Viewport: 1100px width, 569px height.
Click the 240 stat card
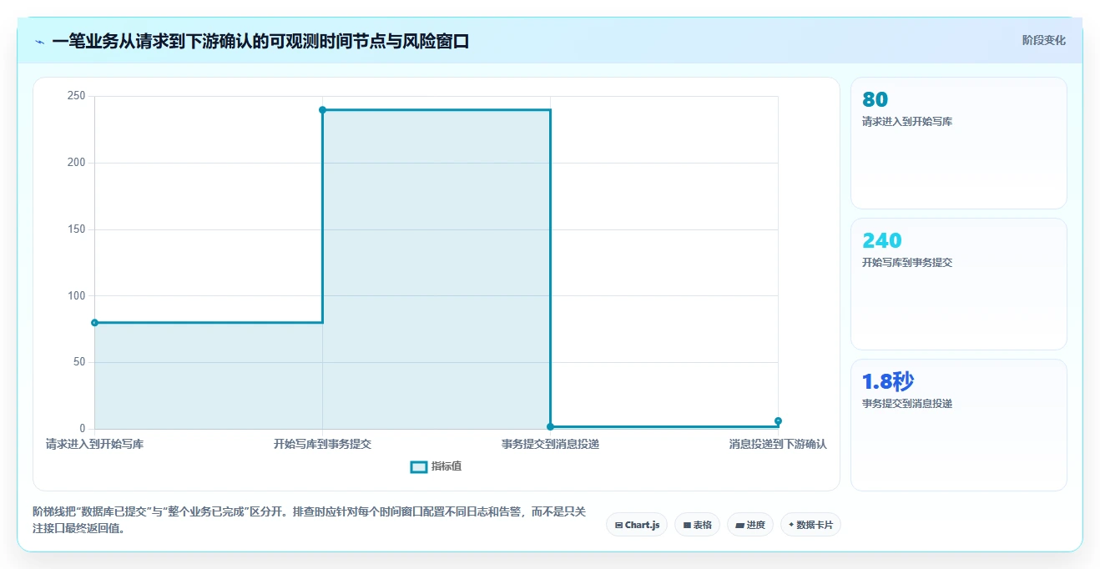(958, 284)
